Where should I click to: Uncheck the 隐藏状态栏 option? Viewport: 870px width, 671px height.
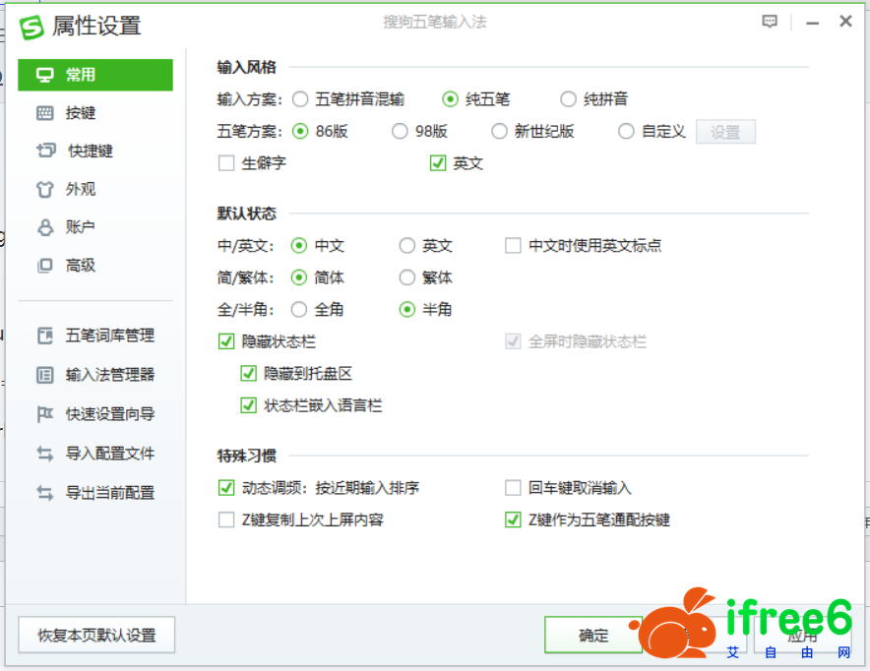(226, 342)
